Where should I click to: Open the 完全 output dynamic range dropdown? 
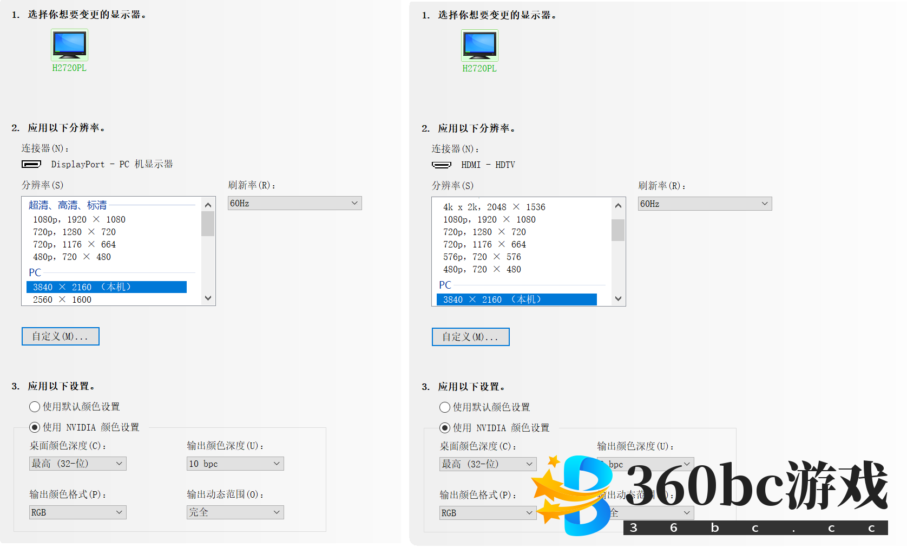coord(235,512)
